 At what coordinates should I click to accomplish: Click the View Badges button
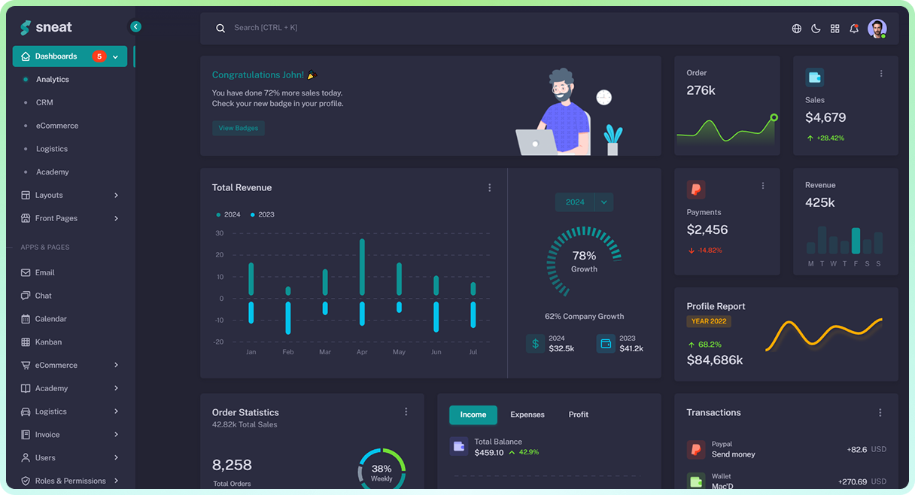click(x=238, y=129)
